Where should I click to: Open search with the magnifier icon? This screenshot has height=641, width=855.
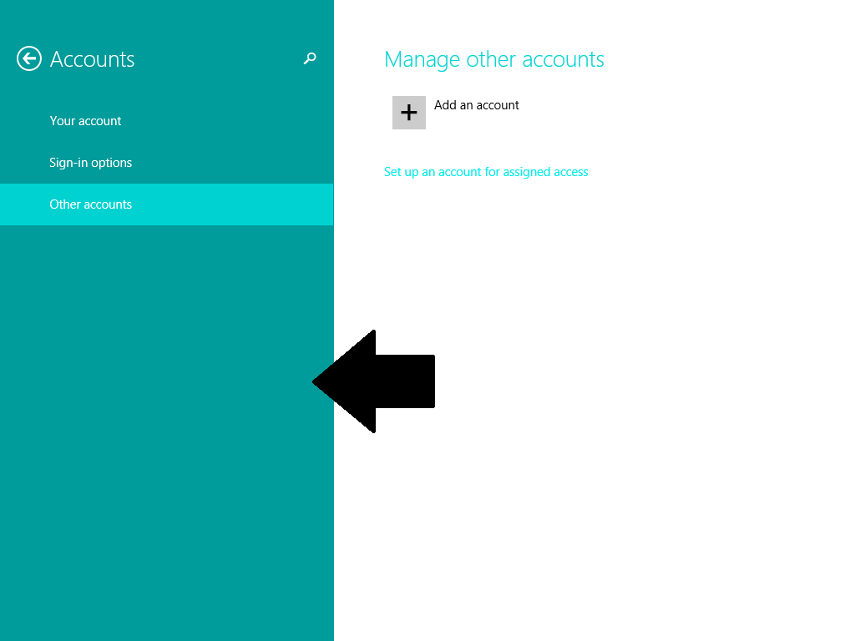(310, 58)
